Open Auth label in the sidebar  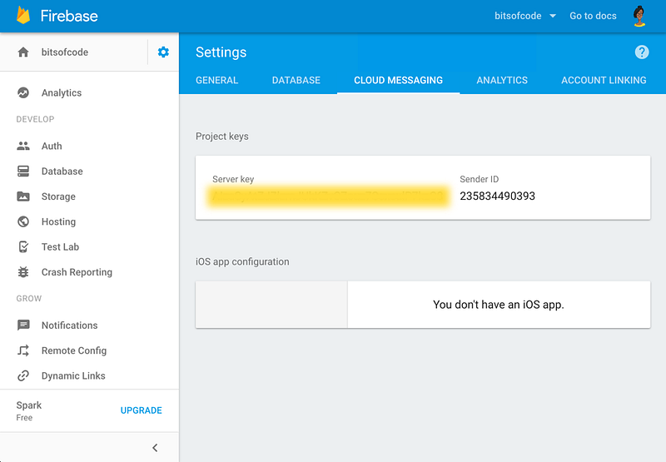point(52,146)
